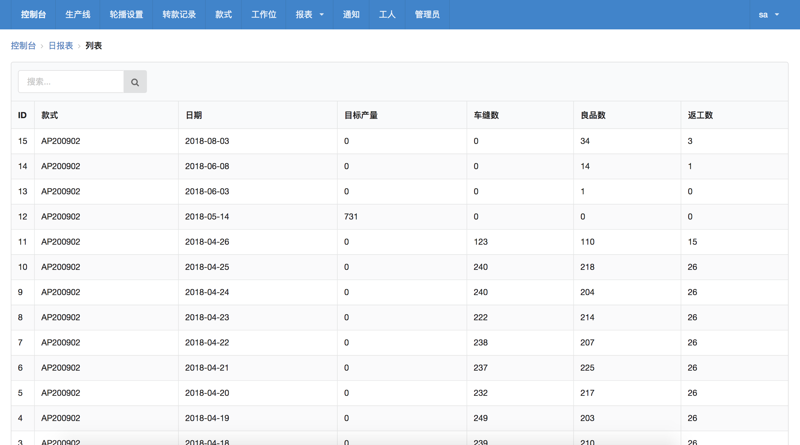Screen dimensions: 800x445
Task: Open the 控制台 menu item
Action: (33, 15)
